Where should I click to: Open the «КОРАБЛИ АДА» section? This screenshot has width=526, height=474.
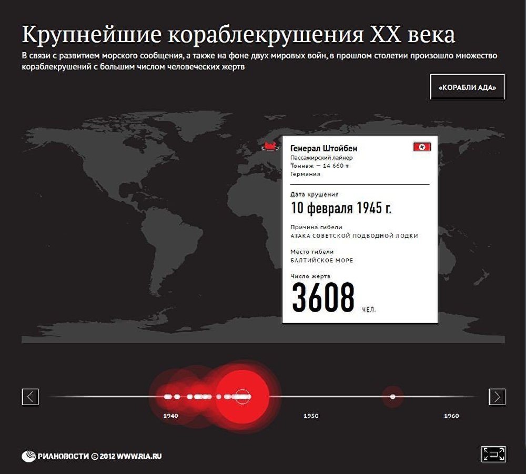point(467,87)
